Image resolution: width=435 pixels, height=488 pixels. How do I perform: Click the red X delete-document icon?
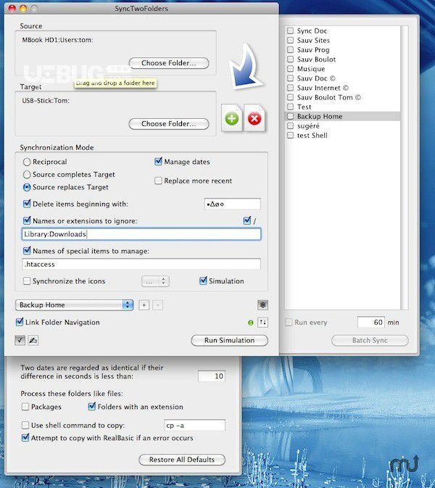coord(254,118)
